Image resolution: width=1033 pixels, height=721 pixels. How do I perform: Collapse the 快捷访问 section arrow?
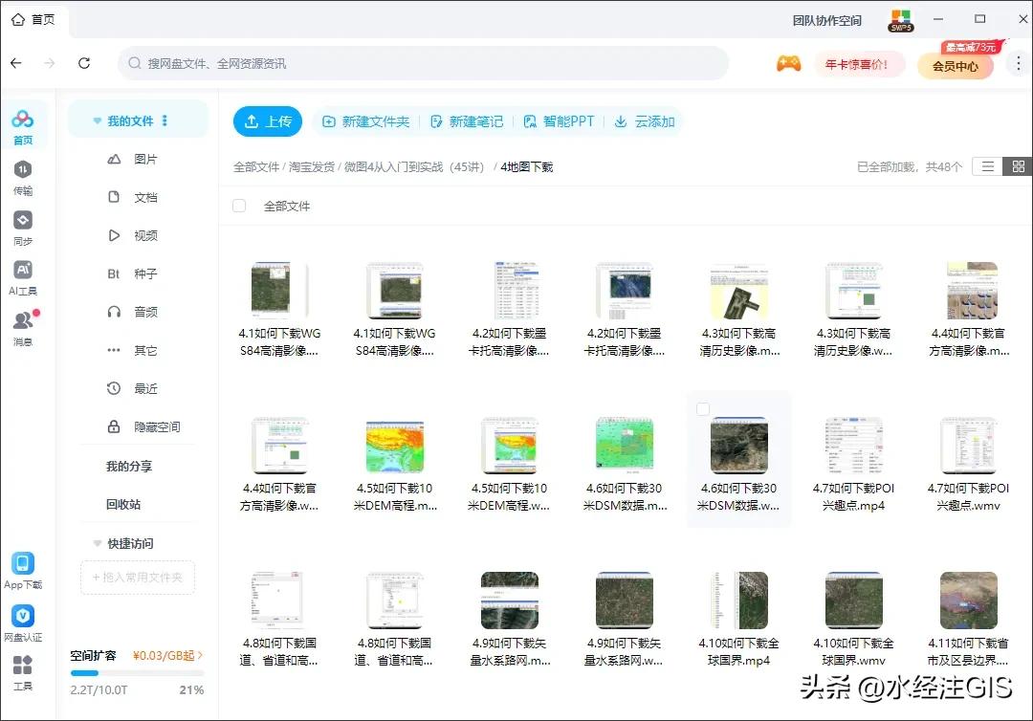(97, 543)
